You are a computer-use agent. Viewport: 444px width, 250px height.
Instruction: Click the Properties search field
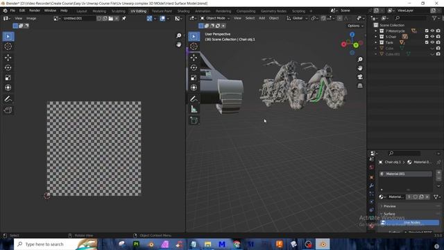coord(404,153)
